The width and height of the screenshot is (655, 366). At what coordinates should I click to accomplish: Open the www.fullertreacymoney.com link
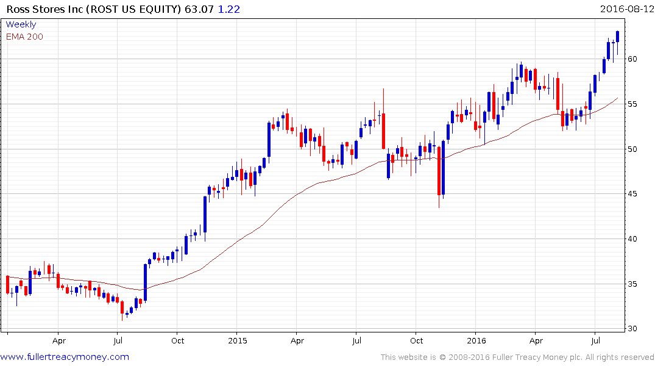[65, 357]
